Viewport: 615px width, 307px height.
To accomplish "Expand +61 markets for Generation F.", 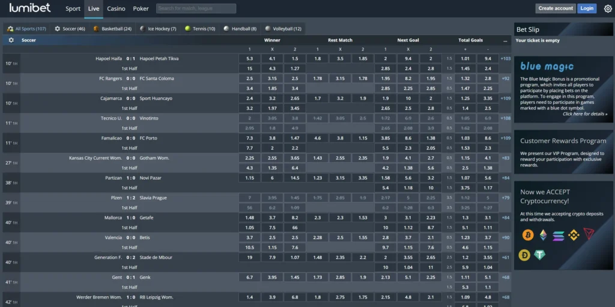I will 506,258.
